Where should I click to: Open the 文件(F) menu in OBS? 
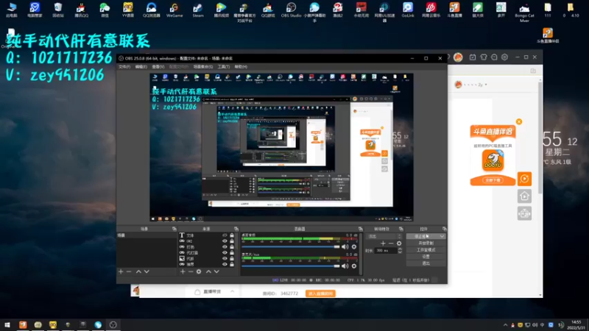tap(124, 67)
